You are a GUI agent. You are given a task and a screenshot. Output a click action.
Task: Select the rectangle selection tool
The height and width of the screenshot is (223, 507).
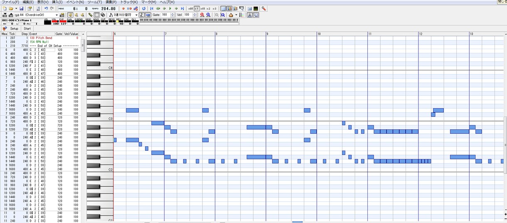(x=96, y=15)
